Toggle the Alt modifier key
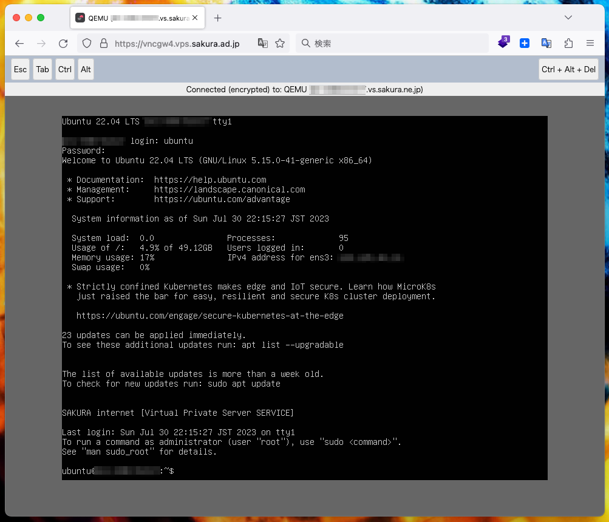This screenshot has width=609, height=522. (x=86, y=69)
